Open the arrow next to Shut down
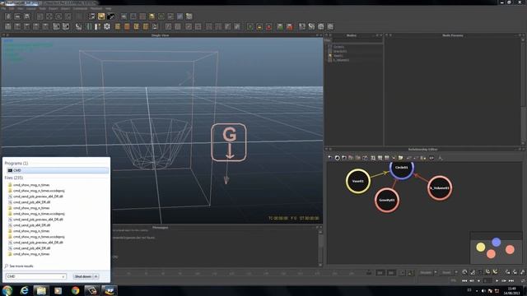Screen dimensions: 527x296 tap(96, 276)
